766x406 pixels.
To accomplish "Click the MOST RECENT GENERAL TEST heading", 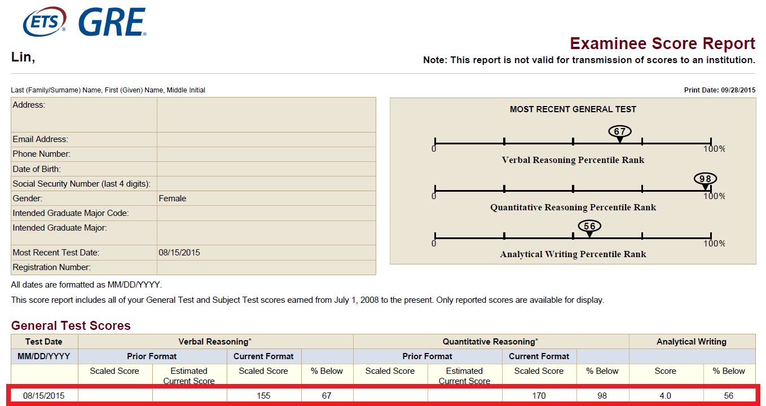I will 573,109.
